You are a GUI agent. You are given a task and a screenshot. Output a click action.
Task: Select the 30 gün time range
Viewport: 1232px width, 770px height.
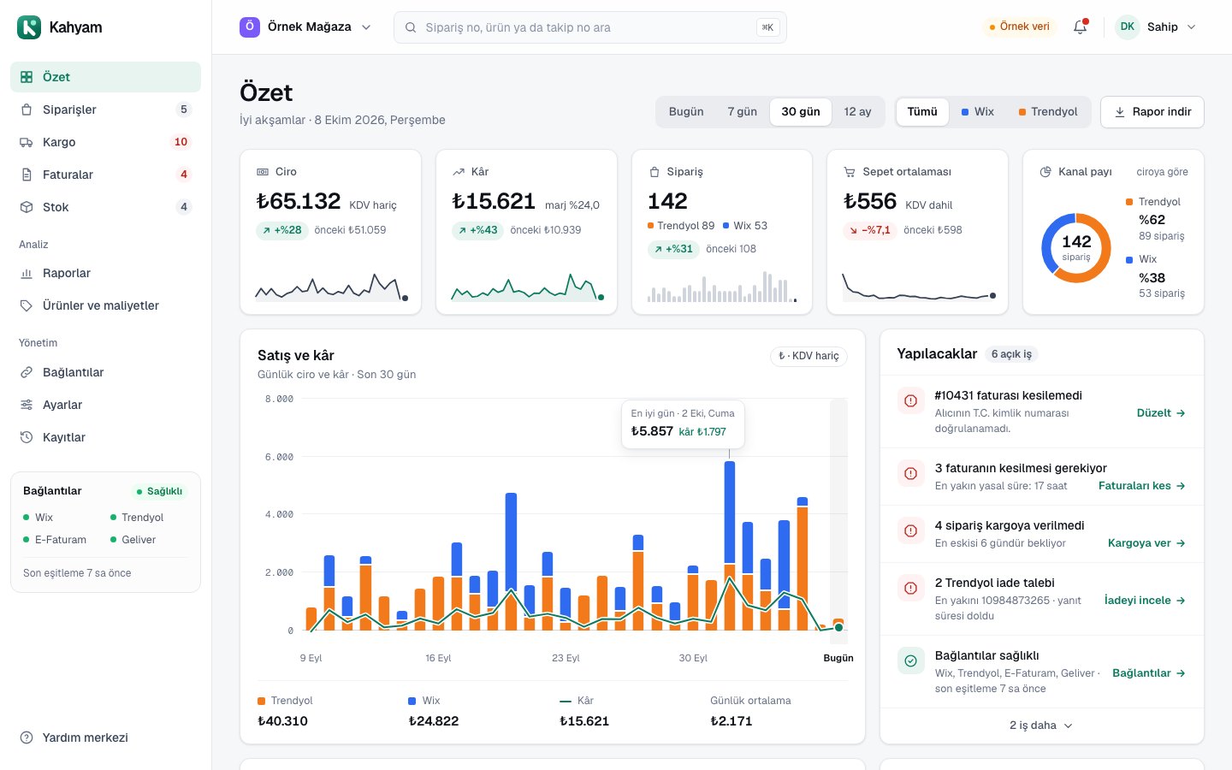(x=801, y=112)
